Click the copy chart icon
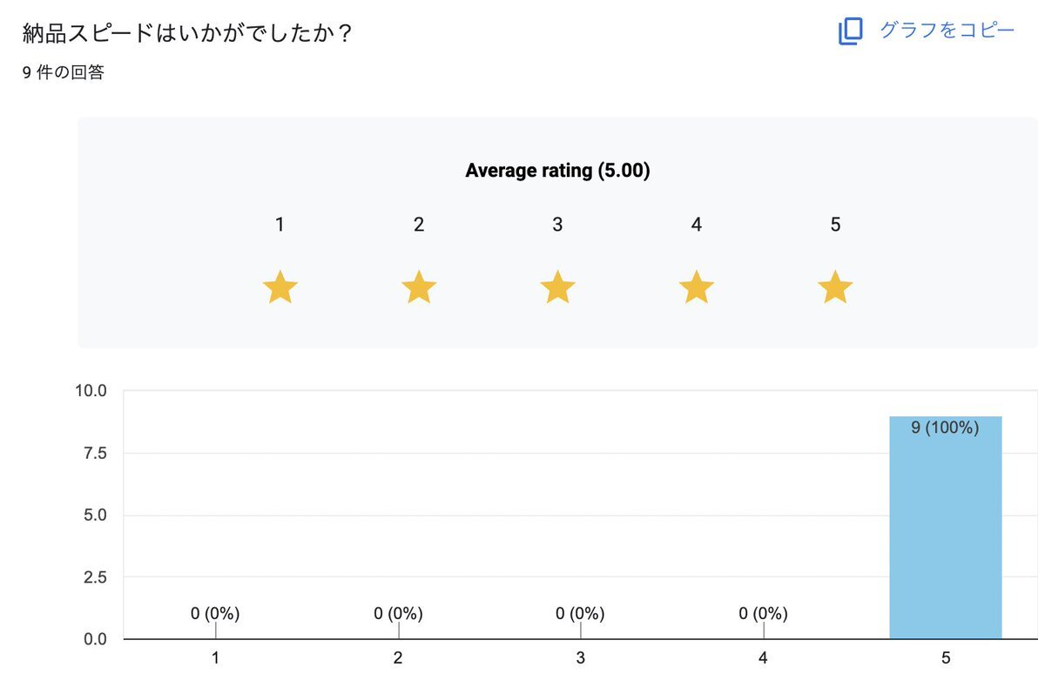Screen dimensions: 1045x694 850,31
